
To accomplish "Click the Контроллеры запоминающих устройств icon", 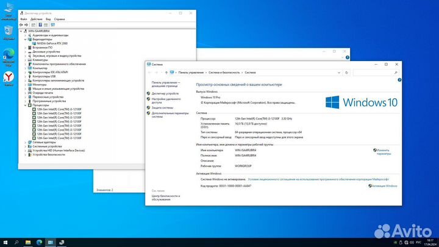I will (30, 81).
